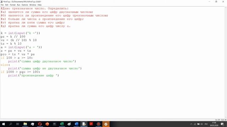Click the 'Ln: 20' status bar indicator
Screen dimensions: 227x127
[217, 120]
